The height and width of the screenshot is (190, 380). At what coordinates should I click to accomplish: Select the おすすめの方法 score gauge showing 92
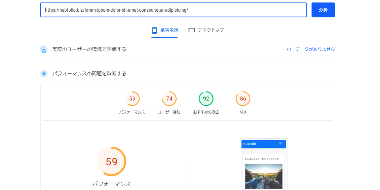(x=206, y=99)
